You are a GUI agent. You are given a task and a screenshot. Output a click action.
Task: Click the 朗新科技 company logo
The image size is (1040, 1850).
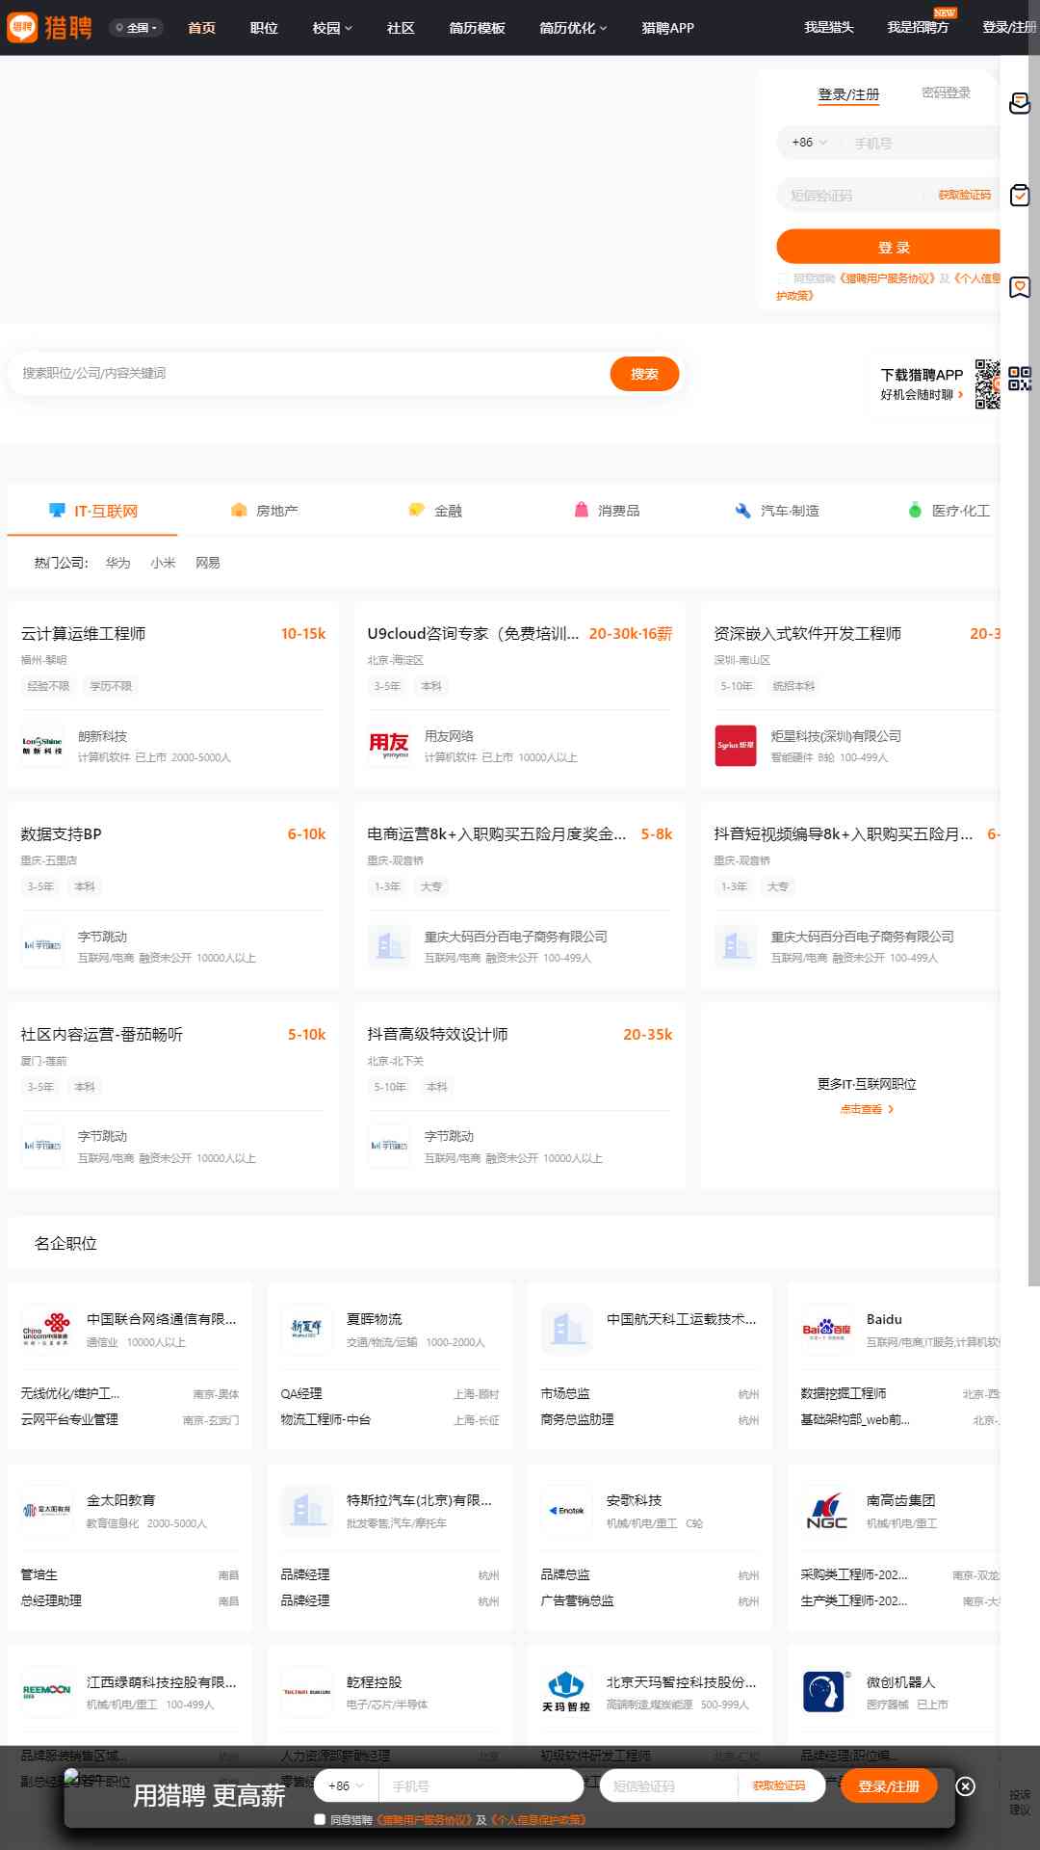tap(42, 746)
